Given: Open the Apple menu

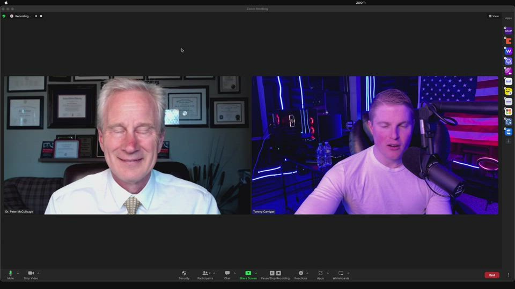Looking at the screenshot, I should 6,3.
